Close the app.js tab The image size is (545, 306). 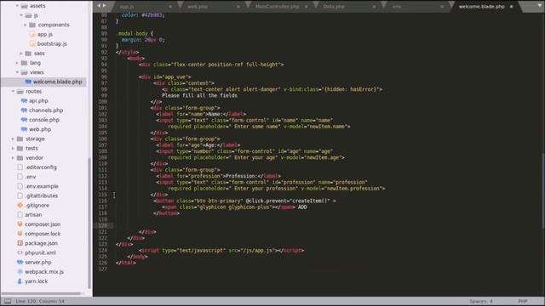coord(170,7)
